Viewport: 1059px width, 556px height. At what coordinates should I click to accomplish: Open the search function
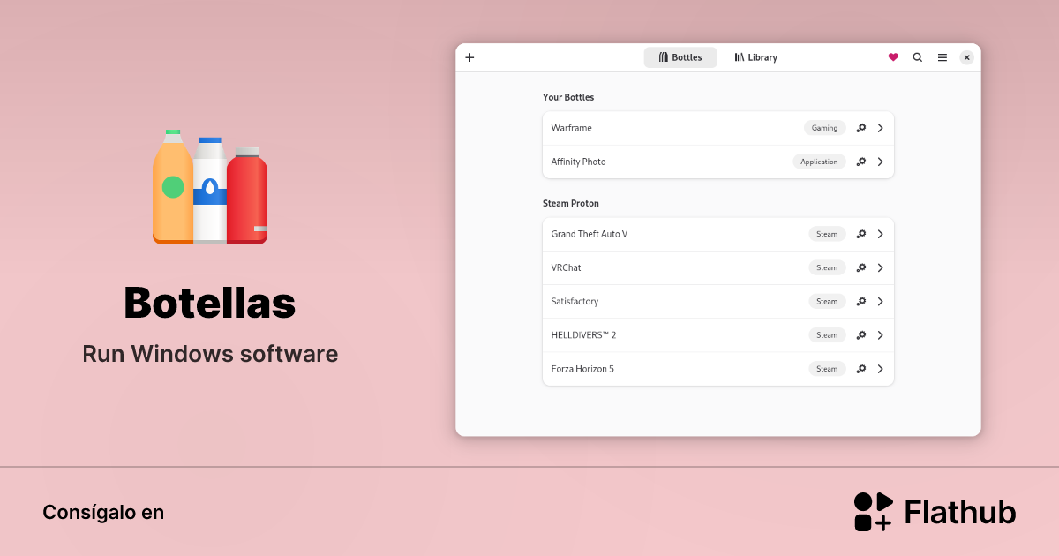coord(918,56)
